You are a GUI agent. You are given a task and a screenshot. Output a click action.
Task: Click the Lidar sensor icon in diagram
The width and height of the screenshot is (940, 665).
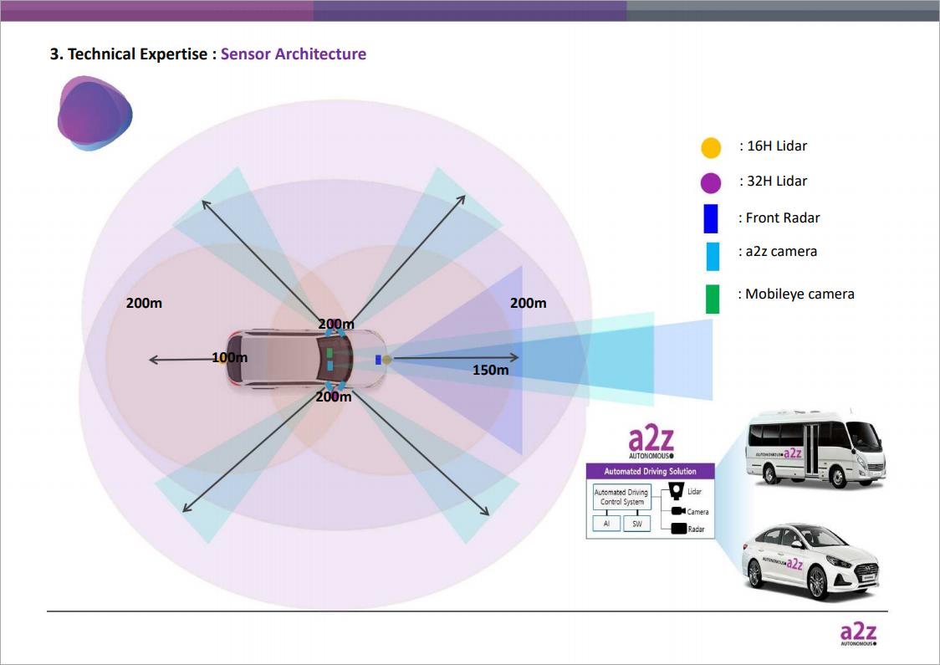click(x=677, y=491)
